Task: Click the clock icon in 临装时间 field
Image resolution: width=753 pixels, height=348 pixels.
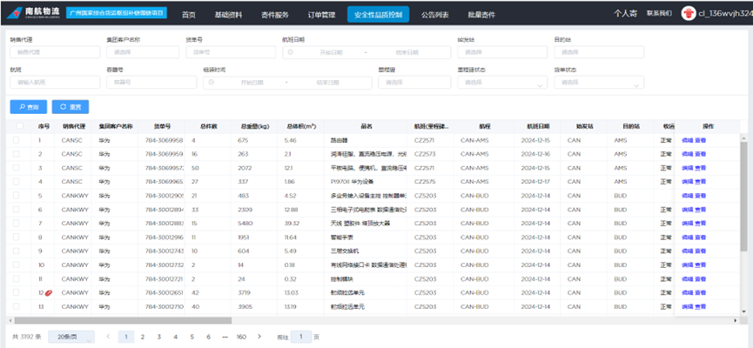Action: (x=211, y=83)
